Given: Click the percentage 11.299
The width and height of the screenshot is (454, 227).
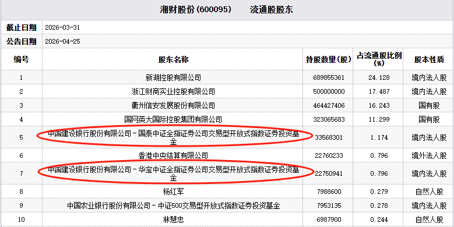Looking at the screenshot, I should click(379, 119).
